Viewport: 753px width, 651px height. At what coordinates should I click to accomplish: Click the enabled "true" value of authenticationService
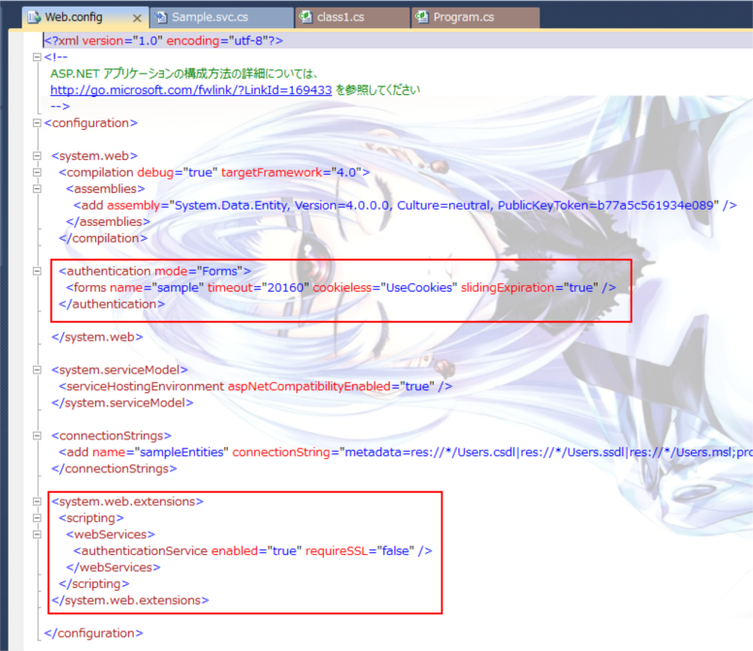click(284, 550)
